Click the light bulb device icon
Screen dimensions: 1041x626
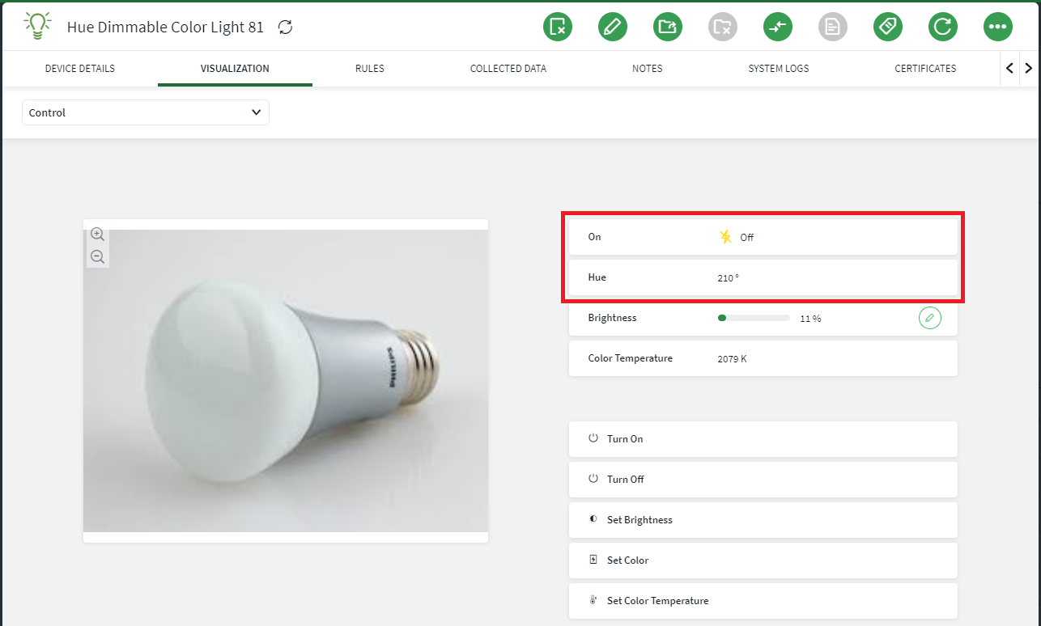tap(38, 26)
